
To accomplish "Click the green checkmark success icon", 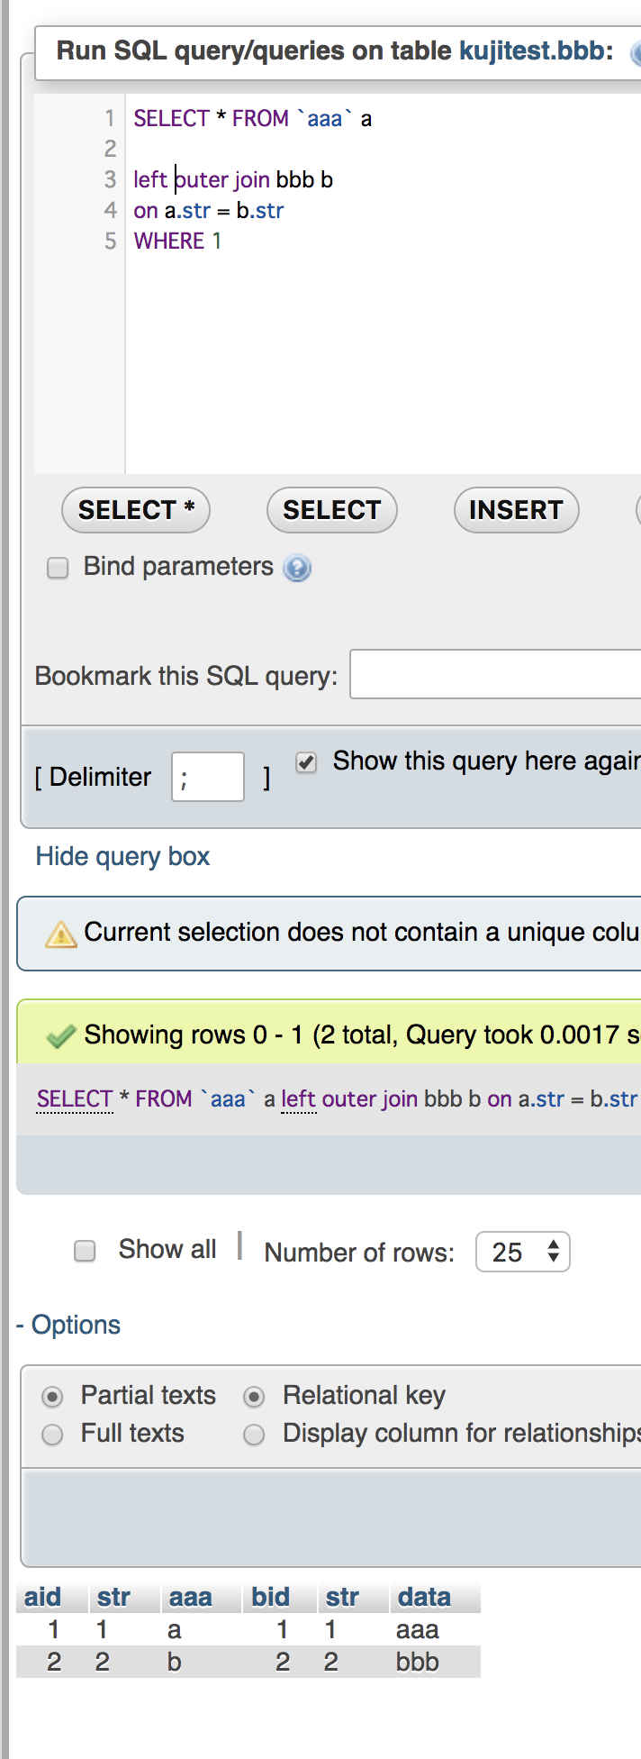I will [60, 1036].
